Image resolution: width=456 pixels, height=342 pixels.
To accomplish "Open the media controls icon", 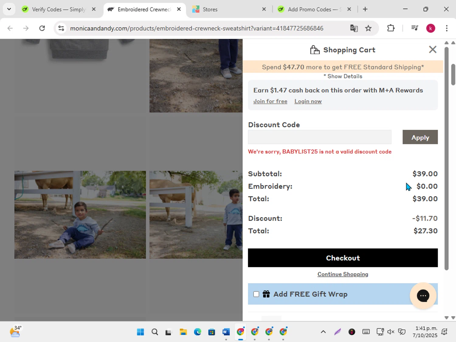I will [x=415, y=28].
